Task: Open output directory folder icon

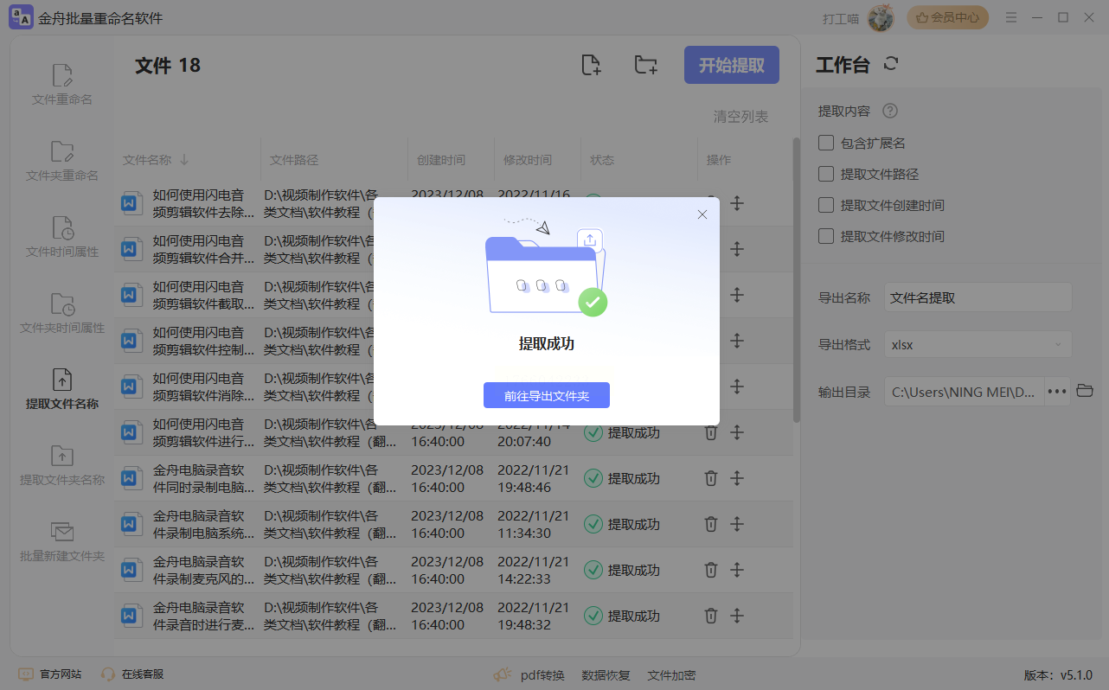Action: tap(1085, 391)
